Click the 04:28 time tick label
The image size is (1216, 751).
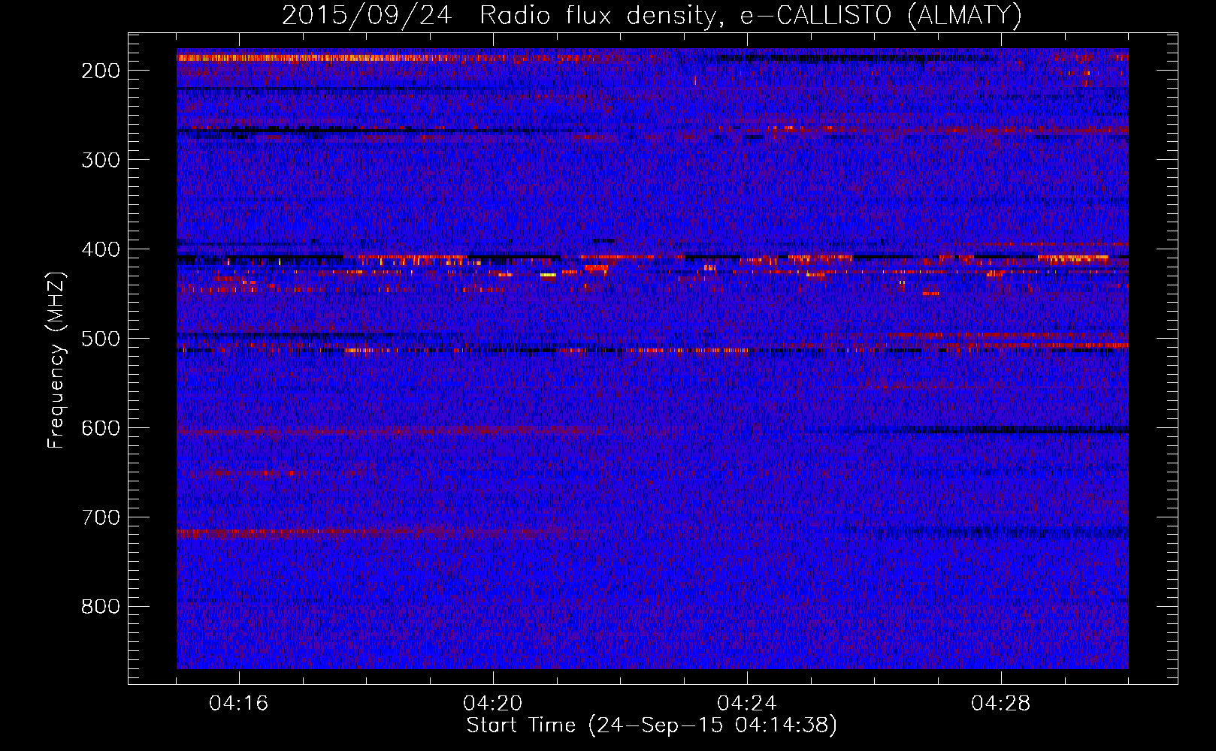click(1001, 704)
